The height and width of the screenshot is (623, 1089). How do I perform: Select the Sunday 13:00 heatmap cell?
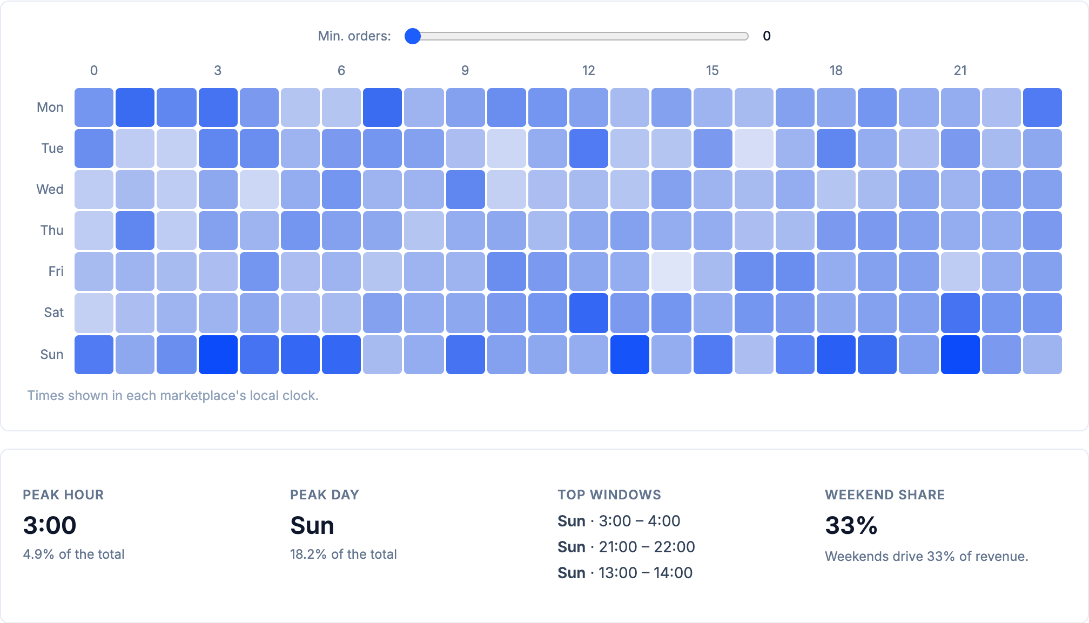click(x=630, y=355)
